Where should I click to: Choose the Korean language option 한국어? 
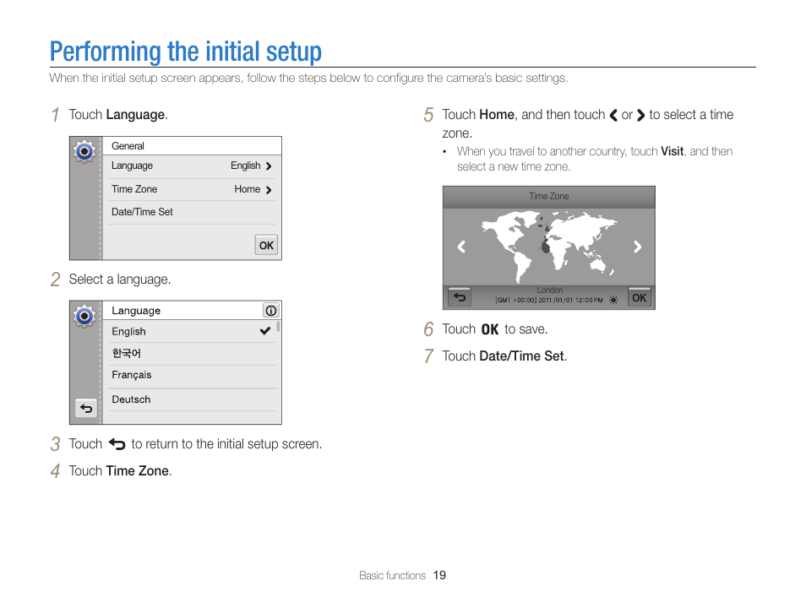(190, 354)
